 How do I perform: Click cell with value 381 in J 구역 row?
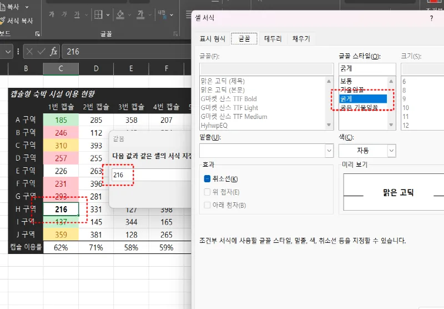(96, 235)
